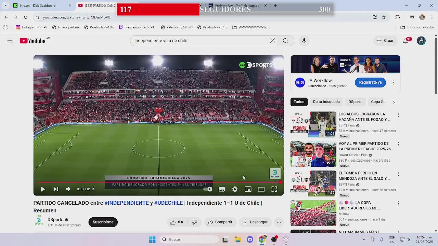Bookmark this page star
The image size is (438, 246).
[384, 17]
